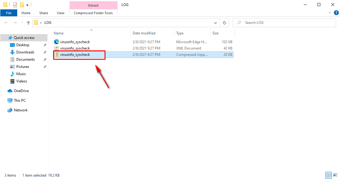Click the Properties quick access toolbar icon
Viewport: 340px width, 179px height.
[x=15, y=5]
